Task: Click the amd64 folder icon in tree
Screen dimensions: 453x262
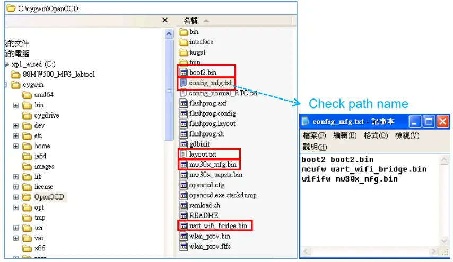Action: [x=27, y=95]
